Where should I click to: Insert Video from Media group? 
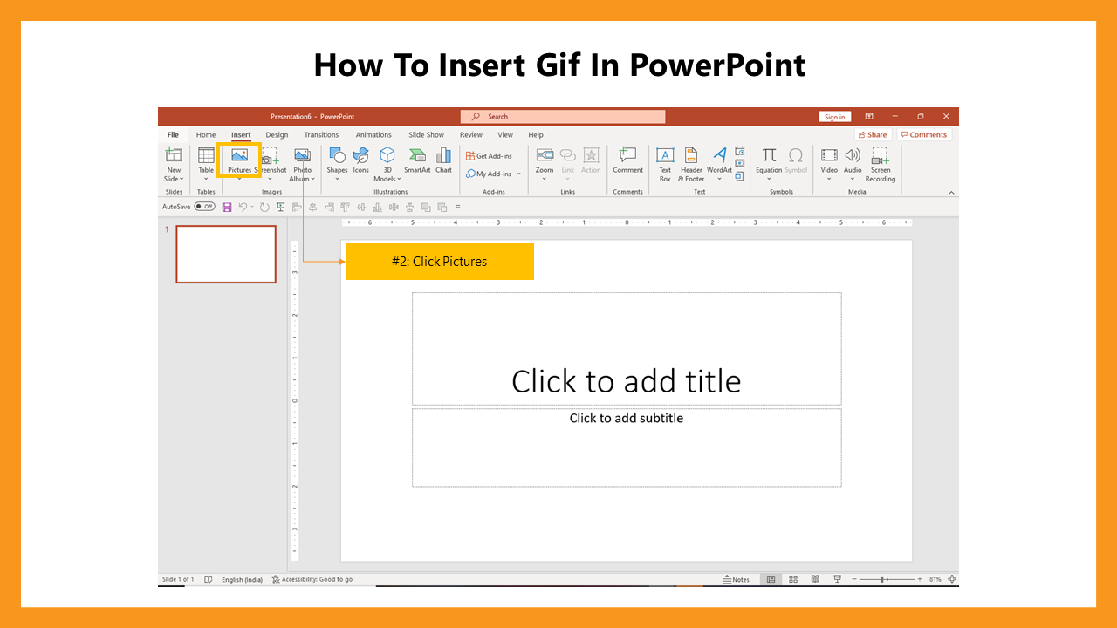829,164
